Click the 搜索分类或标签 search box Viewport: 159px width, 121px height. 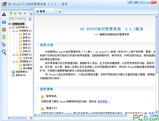[x=18, y=19]
